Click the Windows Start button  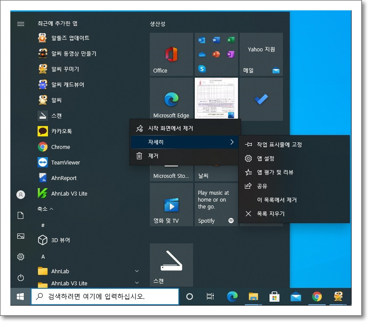[20, 297]
